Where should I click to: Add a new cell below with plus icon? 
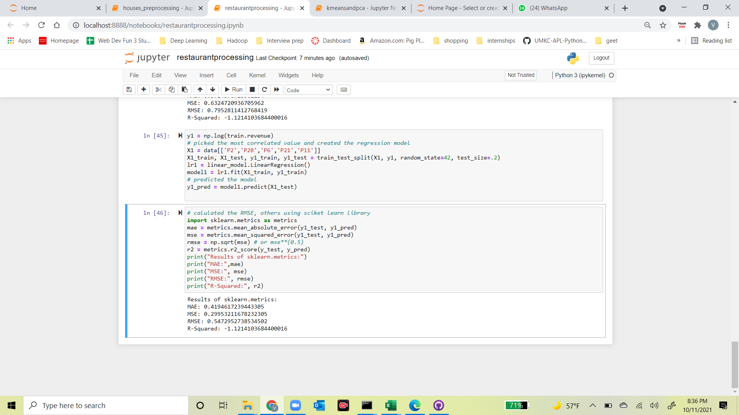click(143, 90)
